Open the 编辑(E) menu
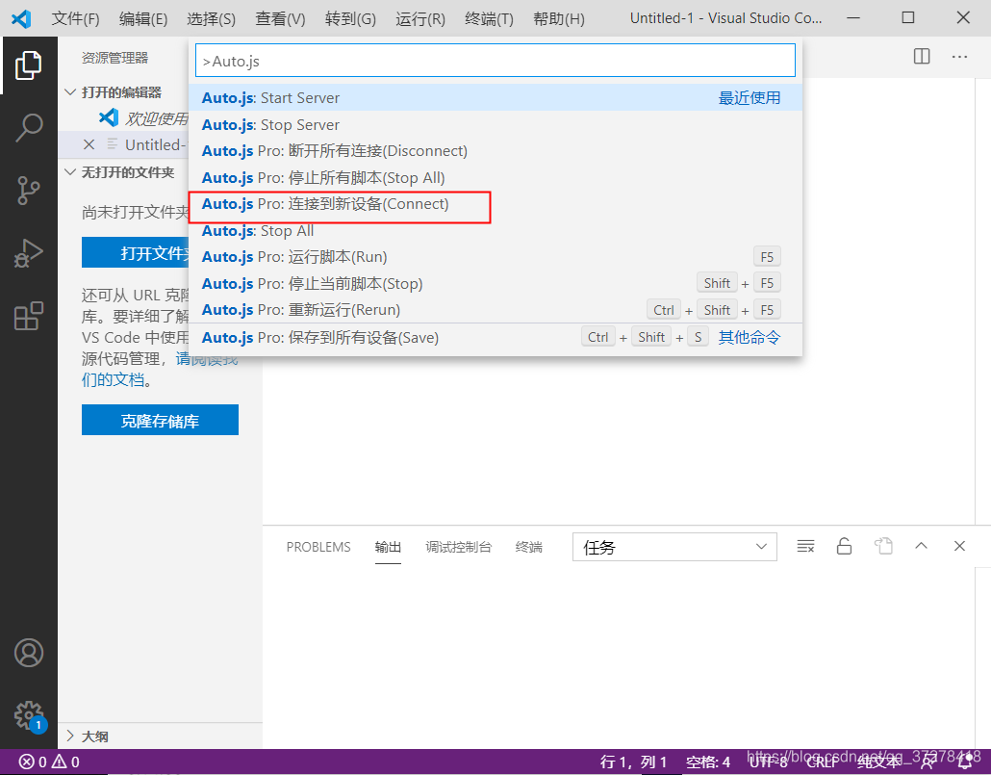 [x=142, y=19]
